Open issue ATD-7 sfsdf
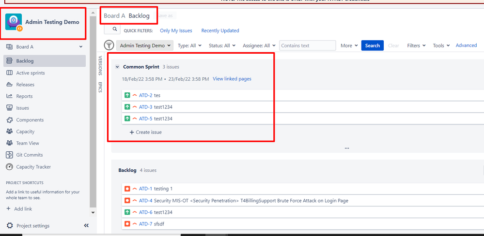 click(145, 224)
